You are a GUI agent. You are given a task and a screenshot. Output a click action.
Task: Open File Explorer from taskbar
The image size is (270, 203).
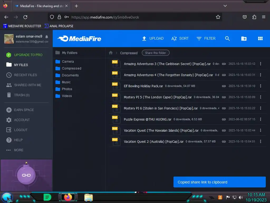(89, 197)
